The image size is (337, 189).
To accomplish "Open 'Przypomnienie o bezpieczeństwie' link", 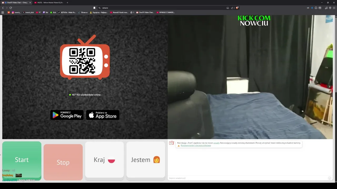I will click(196, 145).
